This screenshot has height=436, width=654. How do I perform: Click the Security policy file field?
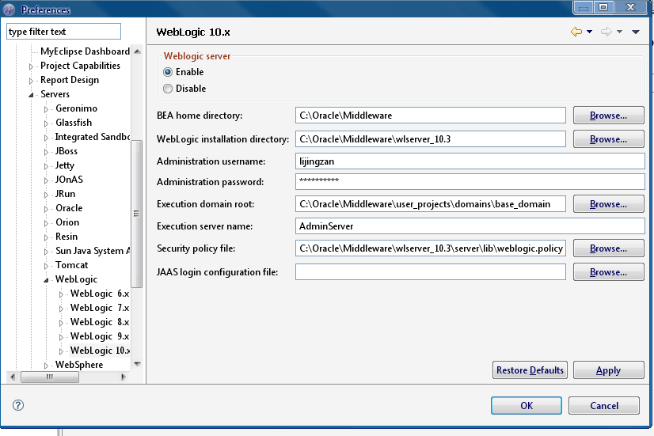coord(431,248)
